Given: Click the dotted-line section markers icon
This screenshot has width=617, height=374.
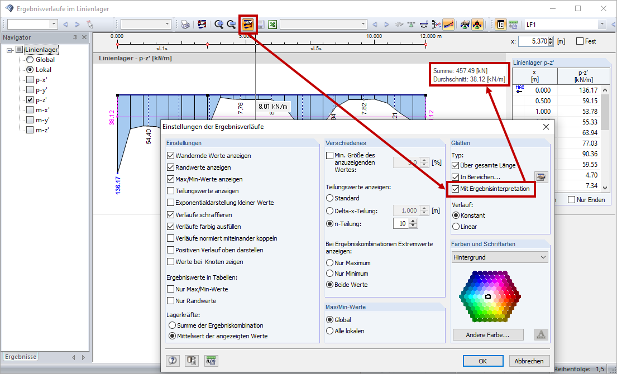Looking at the screenshot, I should [x=436, y=25].
